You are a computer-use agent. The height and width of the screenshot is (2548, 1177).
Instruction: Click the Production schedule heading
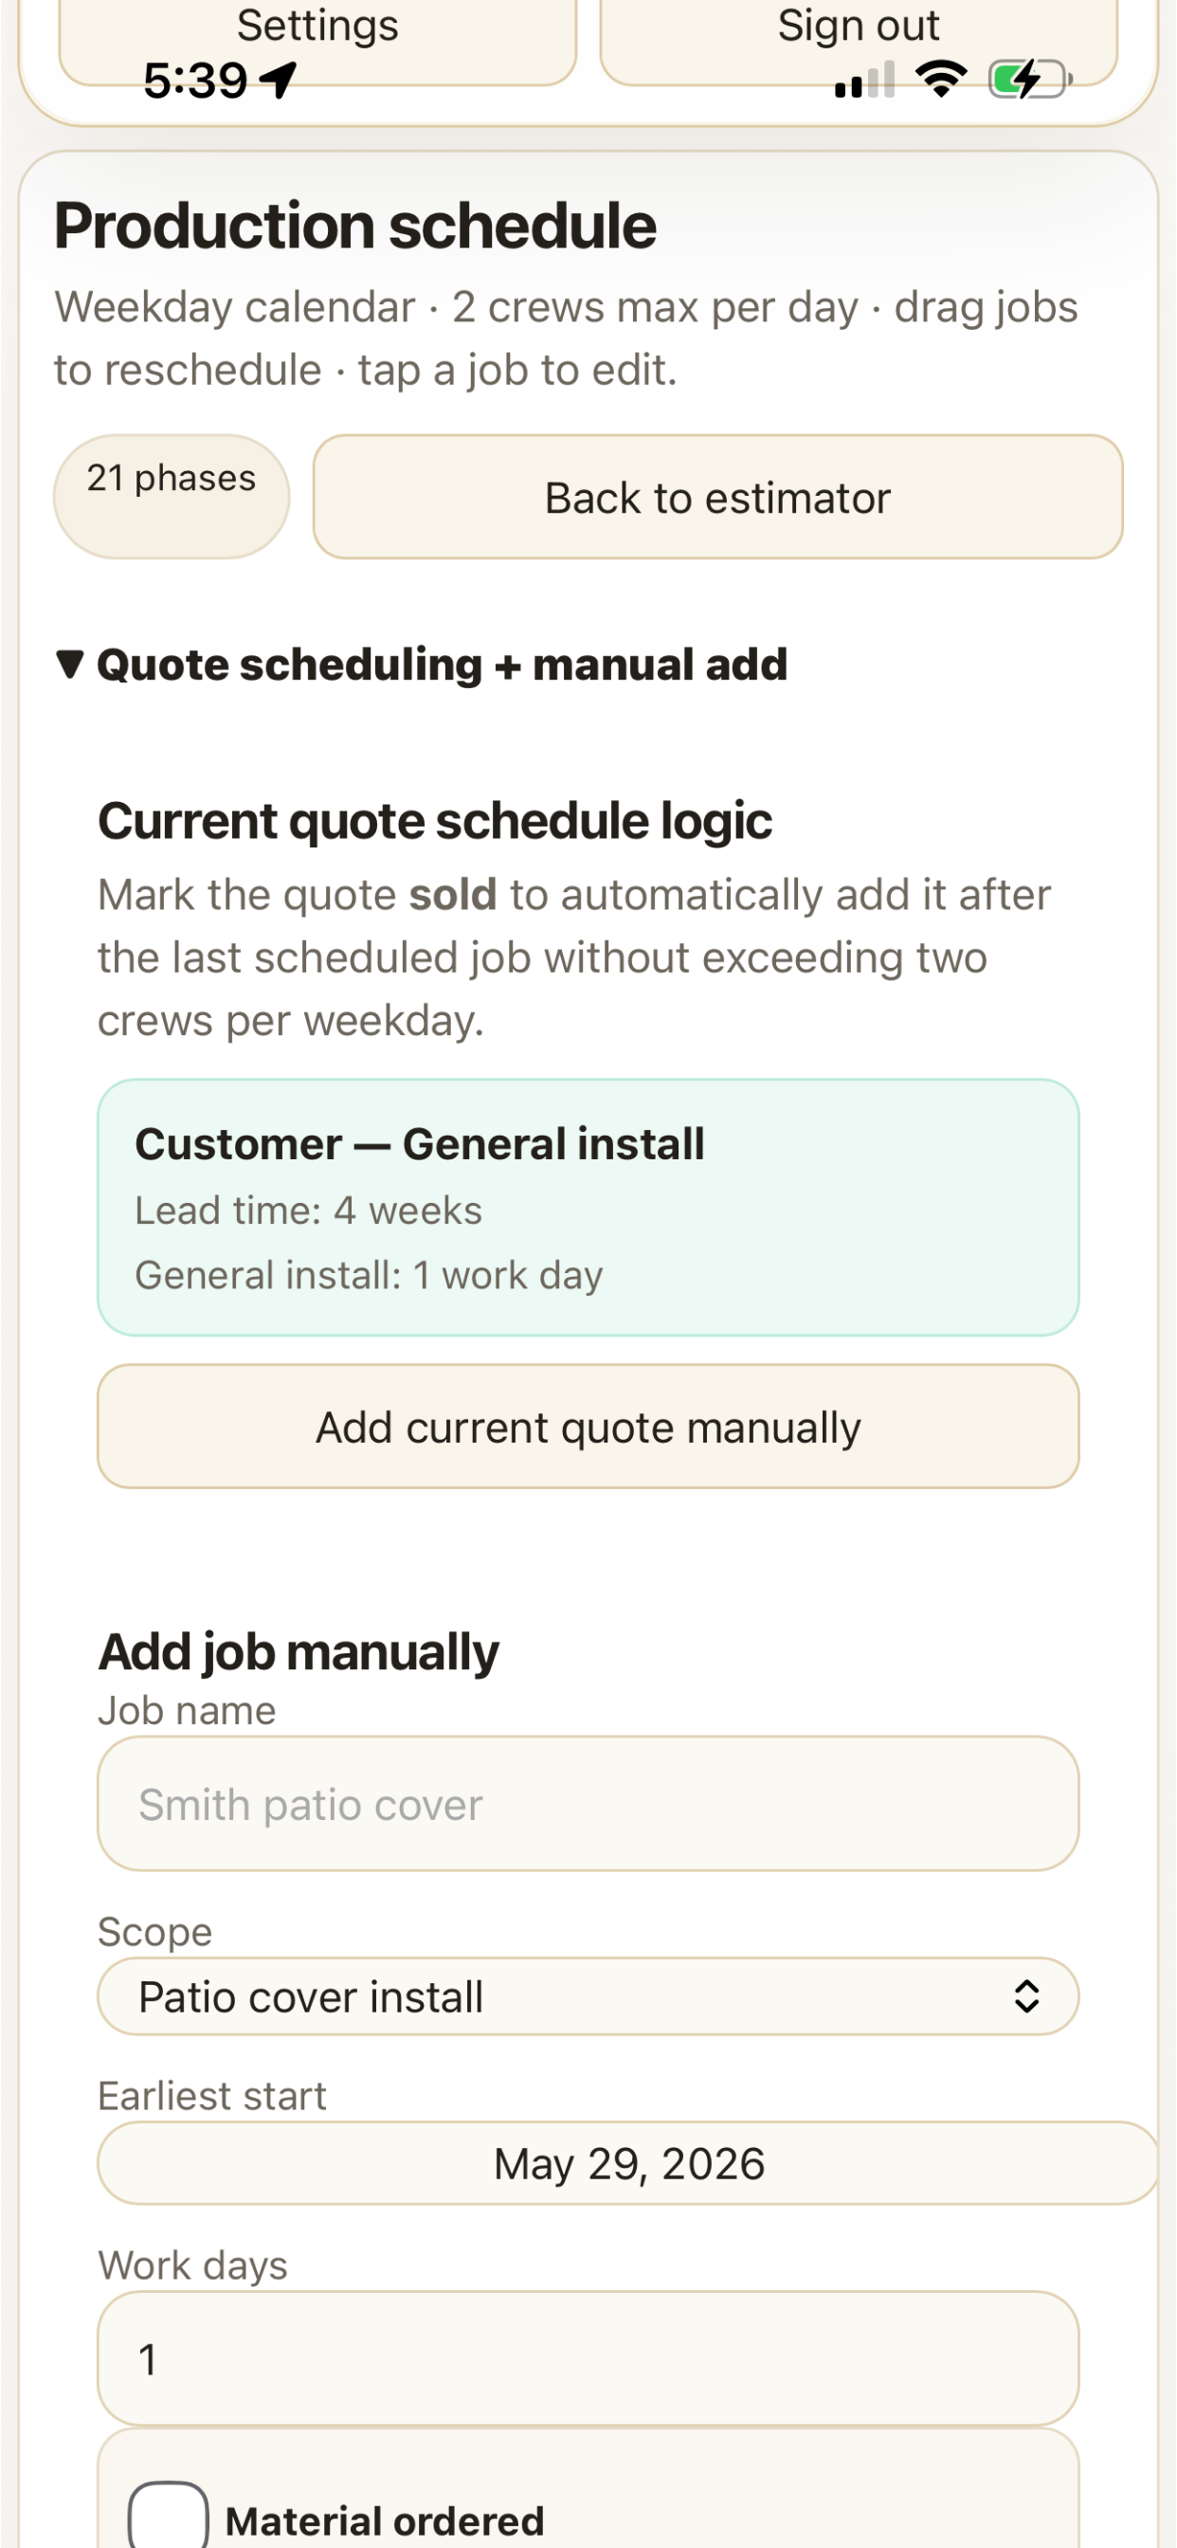click(x=355, y=227)
